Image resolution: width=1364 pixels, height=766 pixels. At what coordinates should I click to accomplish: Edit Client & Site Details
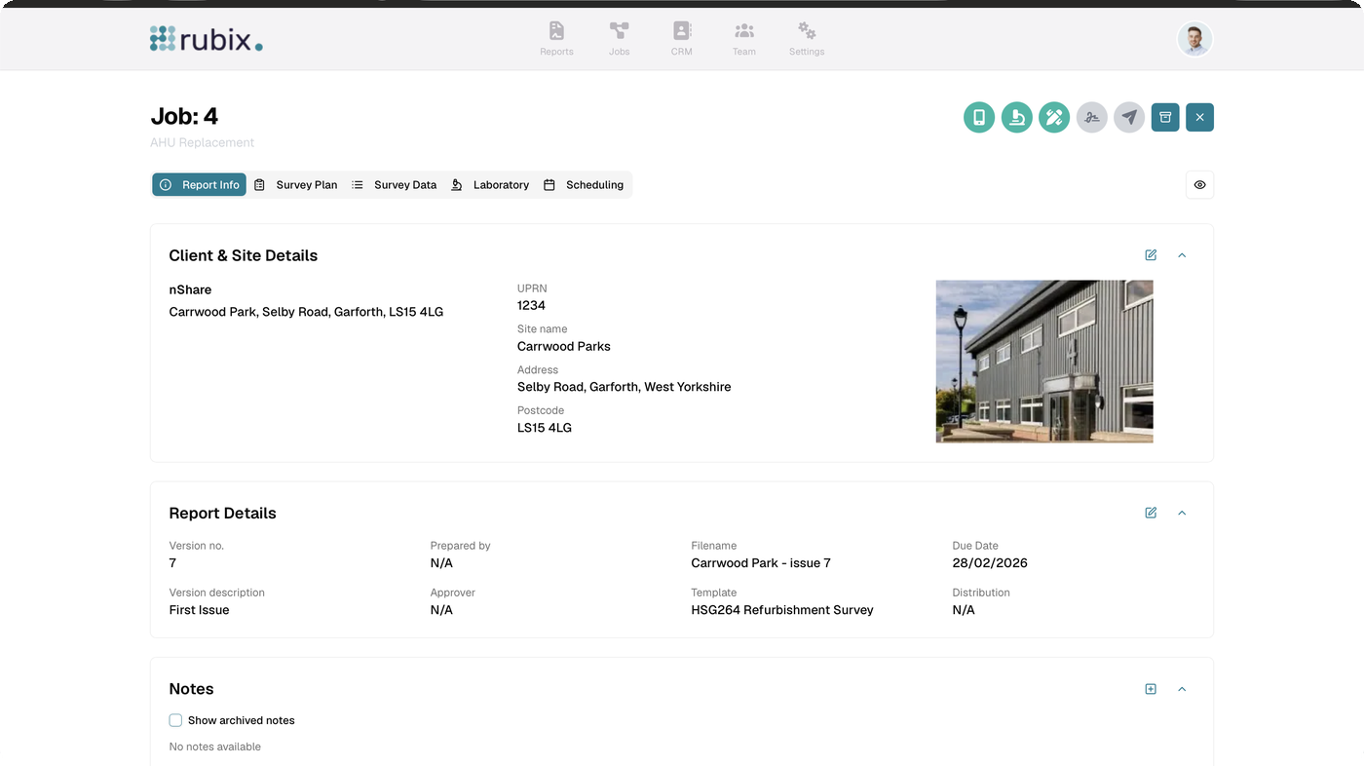[x=1151, y=255]
